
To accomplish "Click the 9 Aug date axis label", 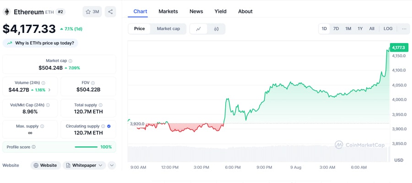I will (296, 167).
